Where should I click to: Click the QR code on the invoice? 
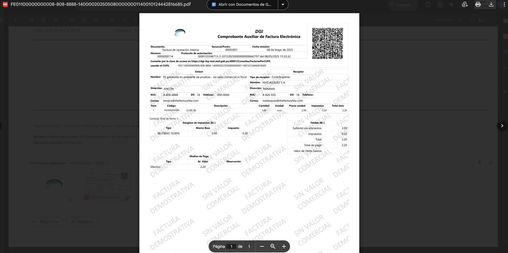point(327,43)
